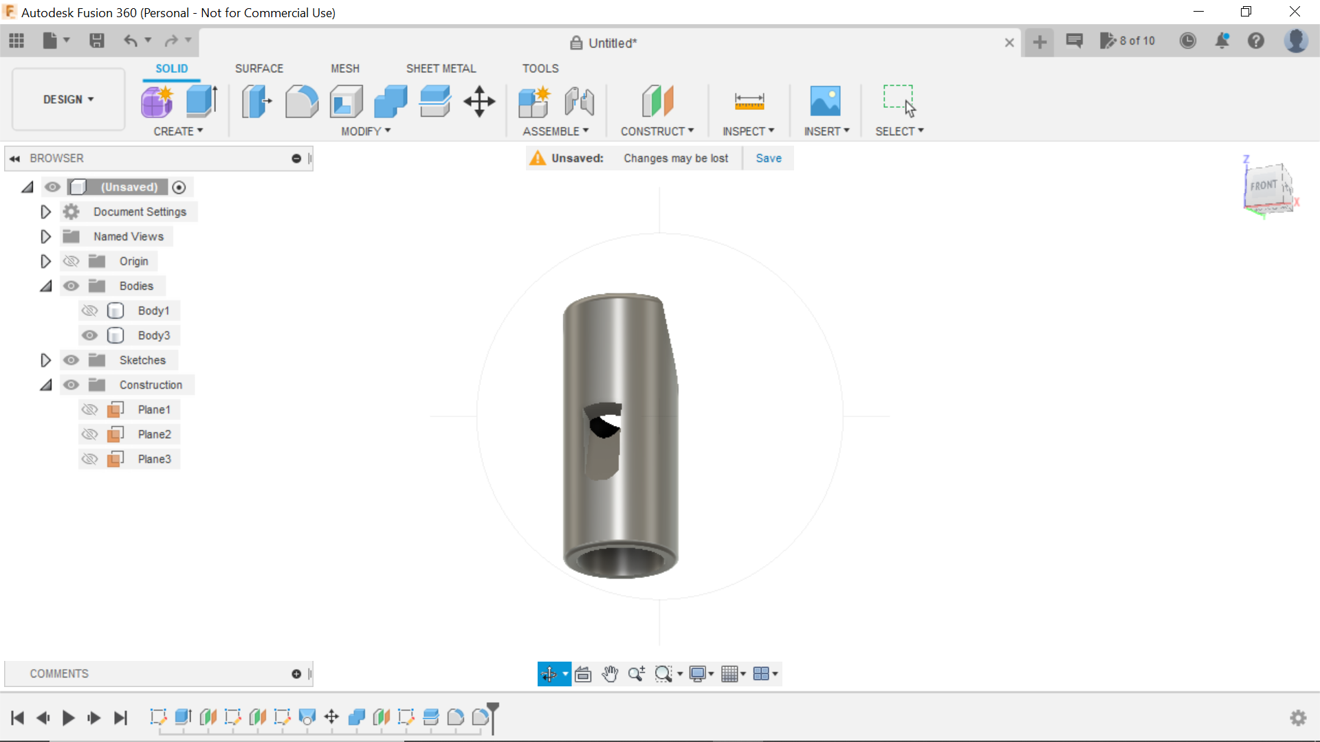Viewport: 1320px width, 742px height.
Task: Expand the Sketches tree item
Action: [x=45, y=360]
